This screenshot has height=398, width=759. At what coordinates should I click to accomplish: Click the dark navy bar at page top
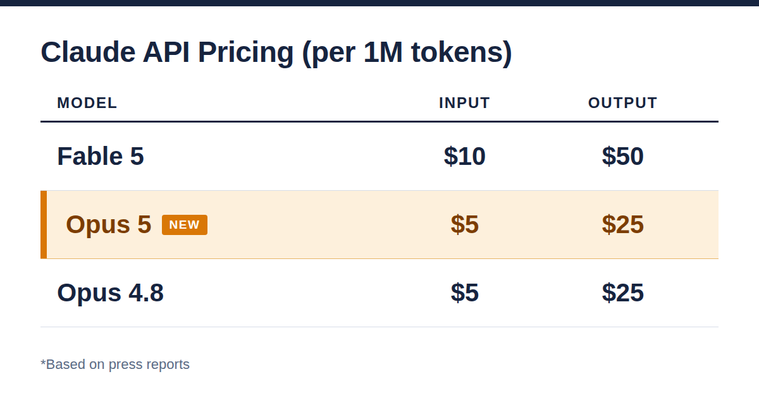click(379, 3)
